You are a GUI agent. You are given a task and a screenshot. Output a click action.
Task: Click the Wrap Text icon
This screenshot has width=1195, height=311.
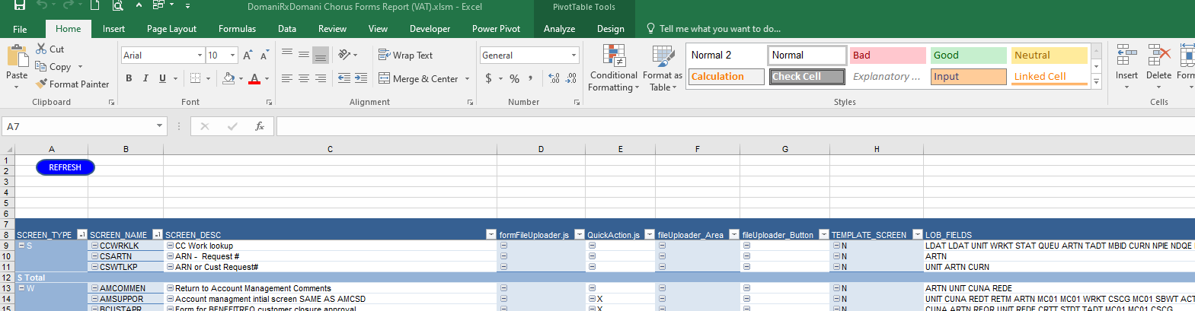(x=384, y=56)
